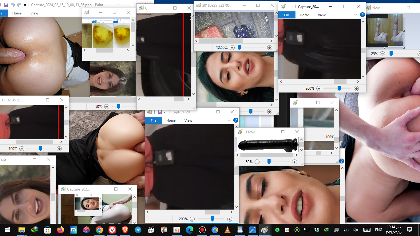This screenshot has width=420, height=236.
Task: Zoom in using plus button beside 12.50%
Action: tap(270, 48)
